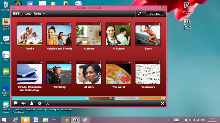The image size is (220, 123).
Task: Click the ENG language indicator
Action: coord(203,120)
